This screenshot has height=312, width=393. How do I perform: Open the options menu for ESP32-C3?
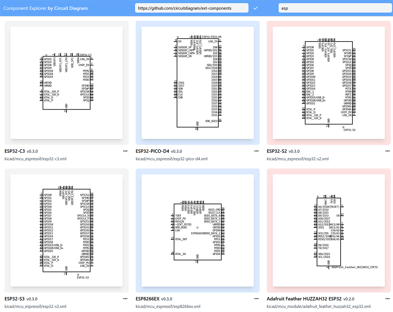[x=125, y=151]
